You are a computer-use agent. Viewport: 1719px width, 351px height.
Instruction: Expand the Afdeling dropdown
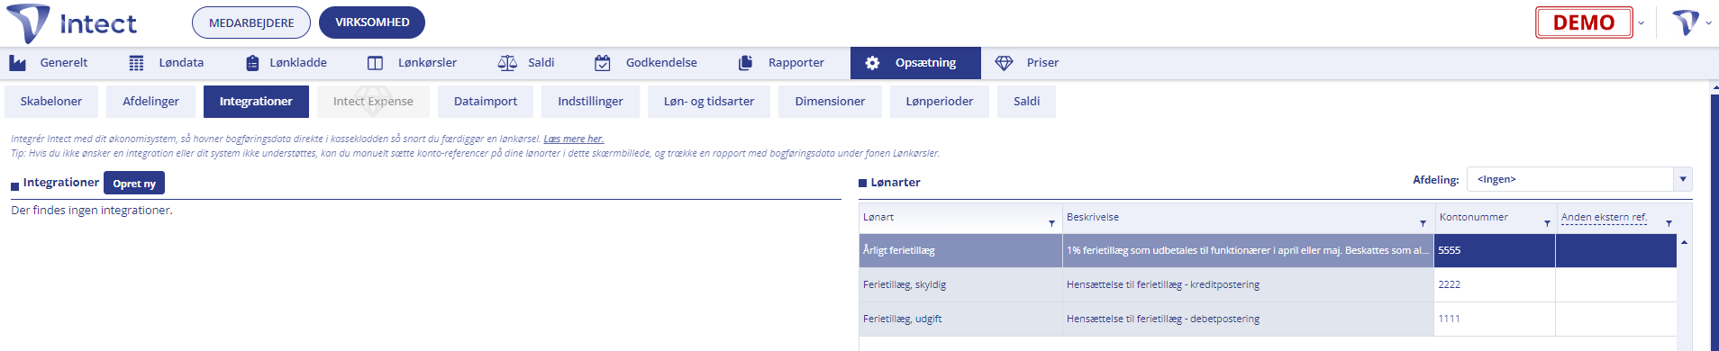(x=1682, y=179)
